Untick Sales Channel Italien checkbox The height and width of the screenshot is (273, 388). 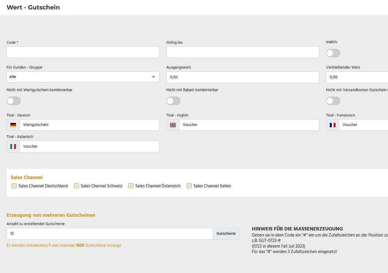189,186
